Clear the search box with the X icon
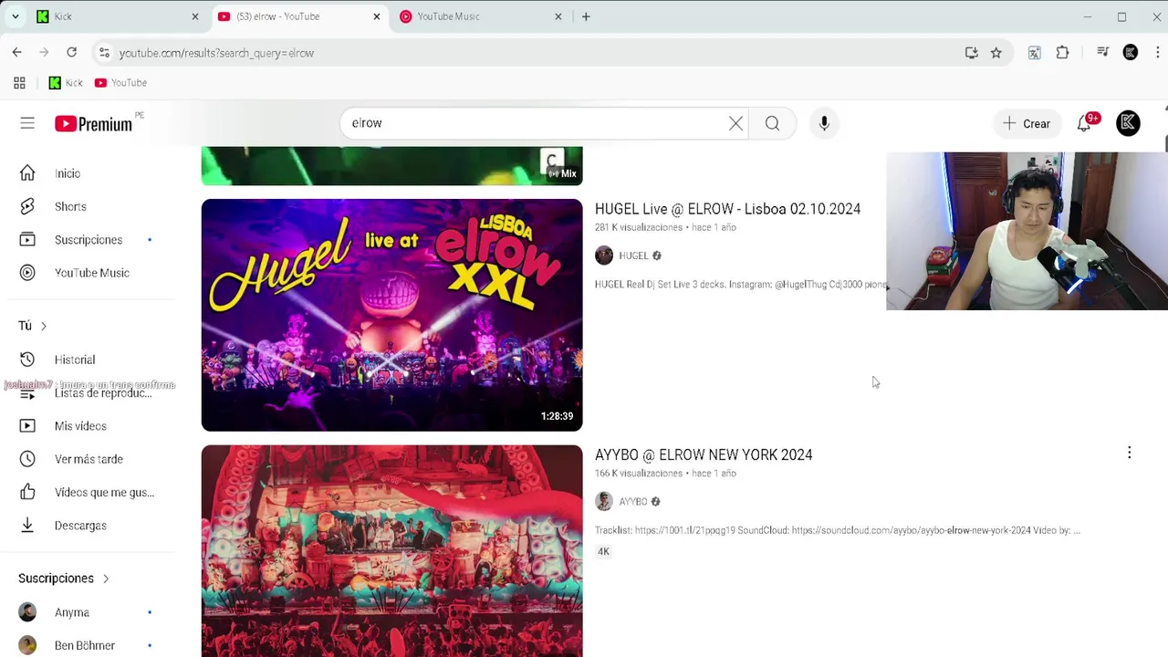This screenshot has height=657, width=1168. [x=735, y=123]
